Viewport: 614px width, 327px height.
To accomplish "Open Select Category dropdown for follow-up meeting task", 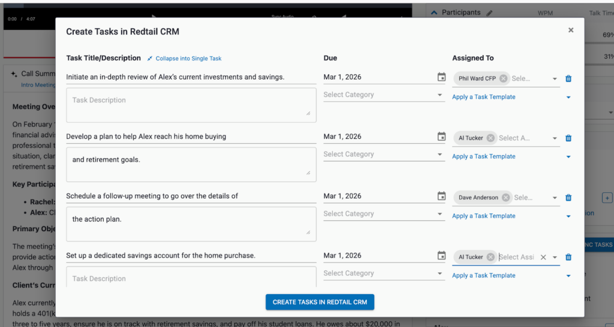I will (x=384, y=214).
